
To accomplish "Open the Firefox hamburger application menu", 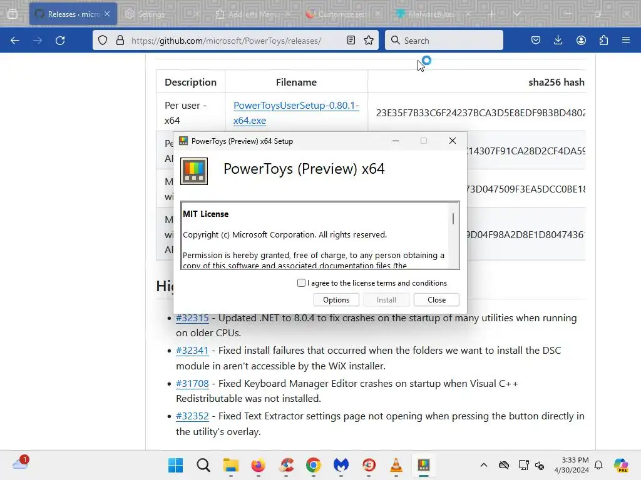I will 626,41.
